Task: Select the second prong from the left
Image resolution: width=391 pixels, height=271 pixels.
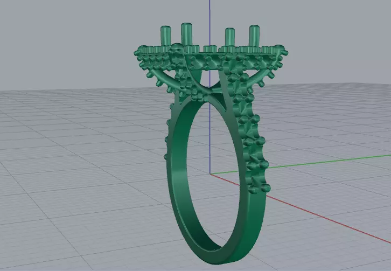Action: click(186, 34)
